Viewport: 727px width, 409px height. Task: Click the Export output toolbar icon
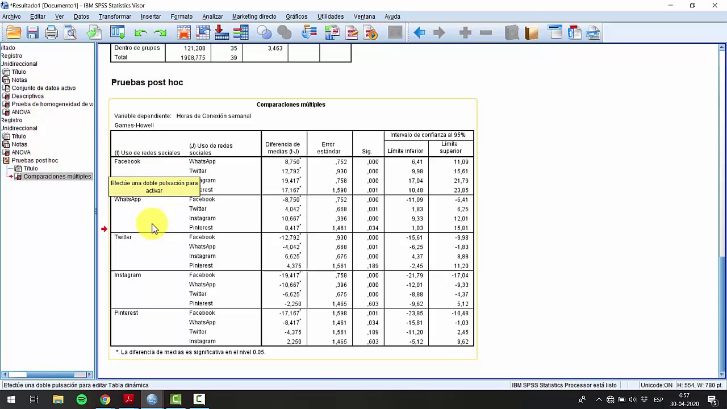pyautogui.click(x=94, y=33)
